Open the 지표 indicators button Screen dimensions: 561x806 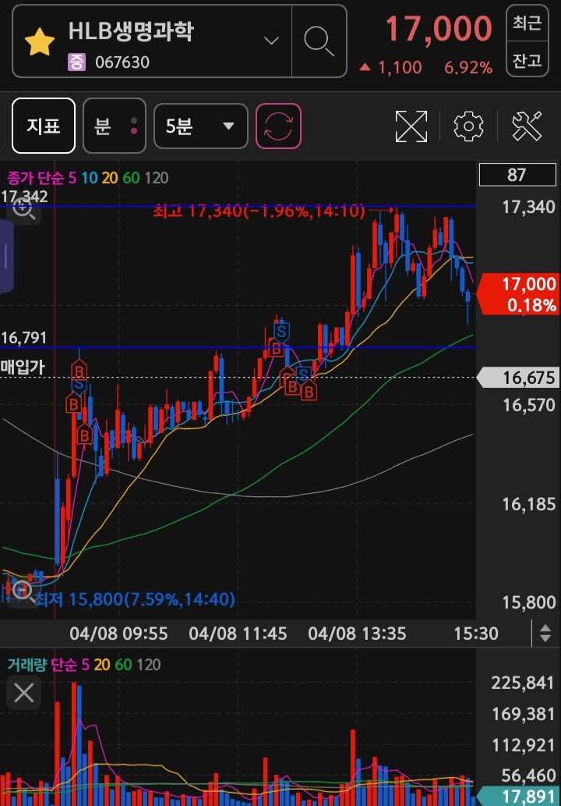(x=44, y=126)
